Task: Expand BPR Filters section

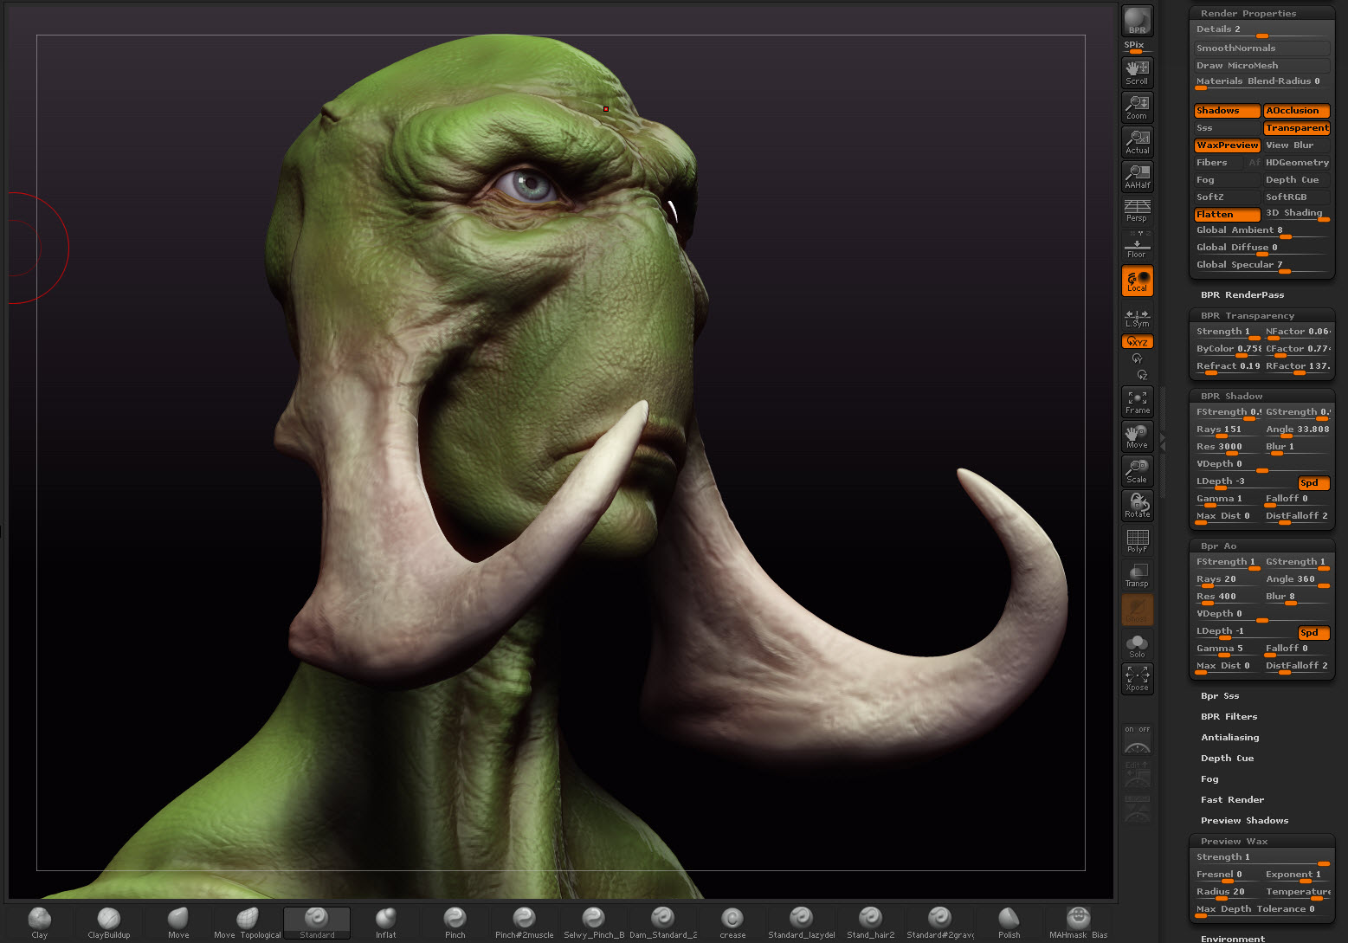Action: coord(1229,717)
